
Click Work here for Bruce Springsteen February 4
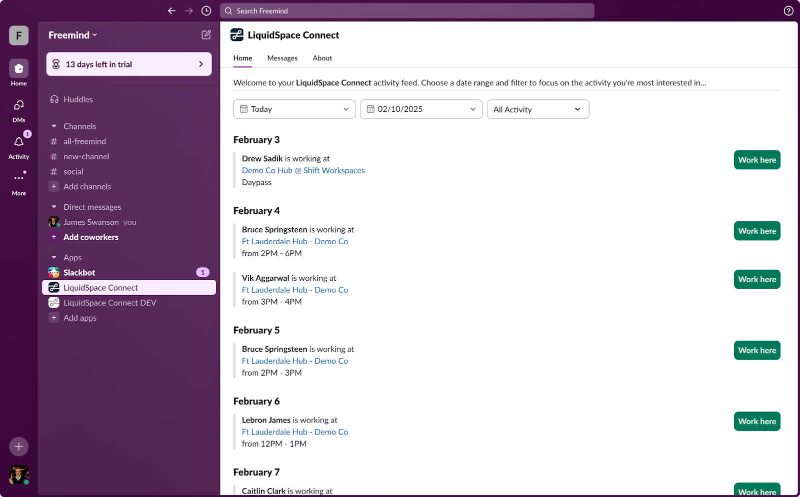point(757,231)
